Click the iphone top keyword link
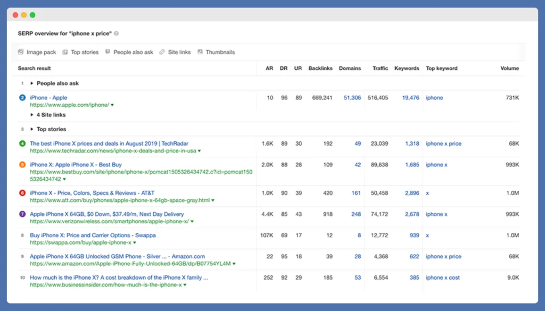 [x=434, y=97]
